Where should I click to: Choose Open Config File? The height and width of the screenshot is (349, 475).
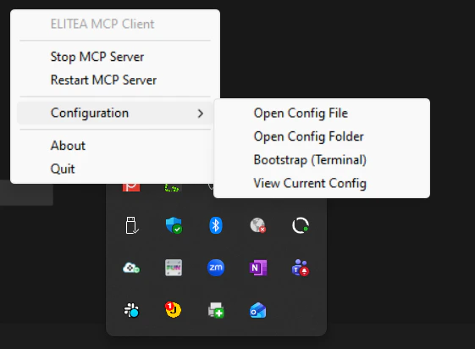click(x=322, y=113)
